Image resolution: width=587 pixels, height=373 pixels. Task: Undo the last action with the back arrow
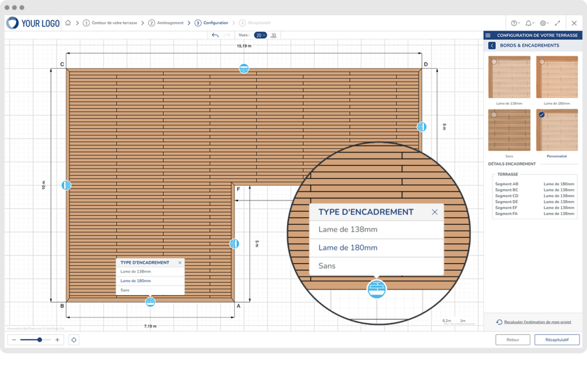click(x=215, y=35)
